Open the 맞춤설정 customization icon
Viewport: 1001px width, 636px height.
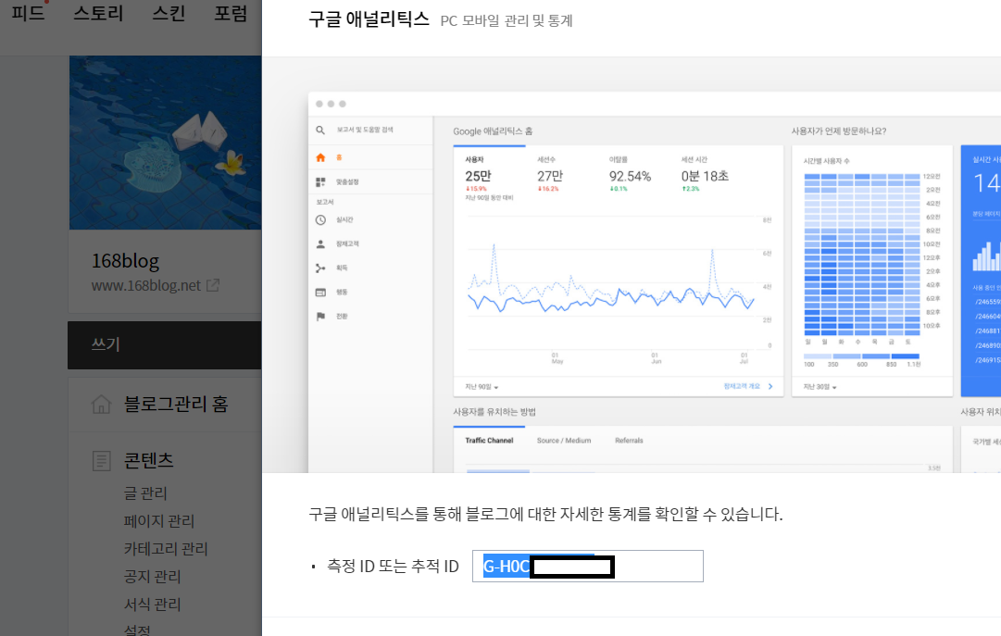319,180
